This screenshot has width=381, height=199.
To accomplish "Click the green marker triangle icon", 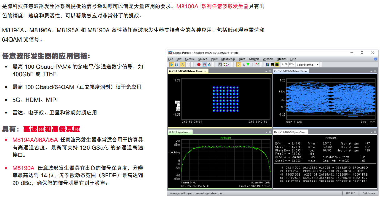I will pyautogui.click(x=248, y=65).
